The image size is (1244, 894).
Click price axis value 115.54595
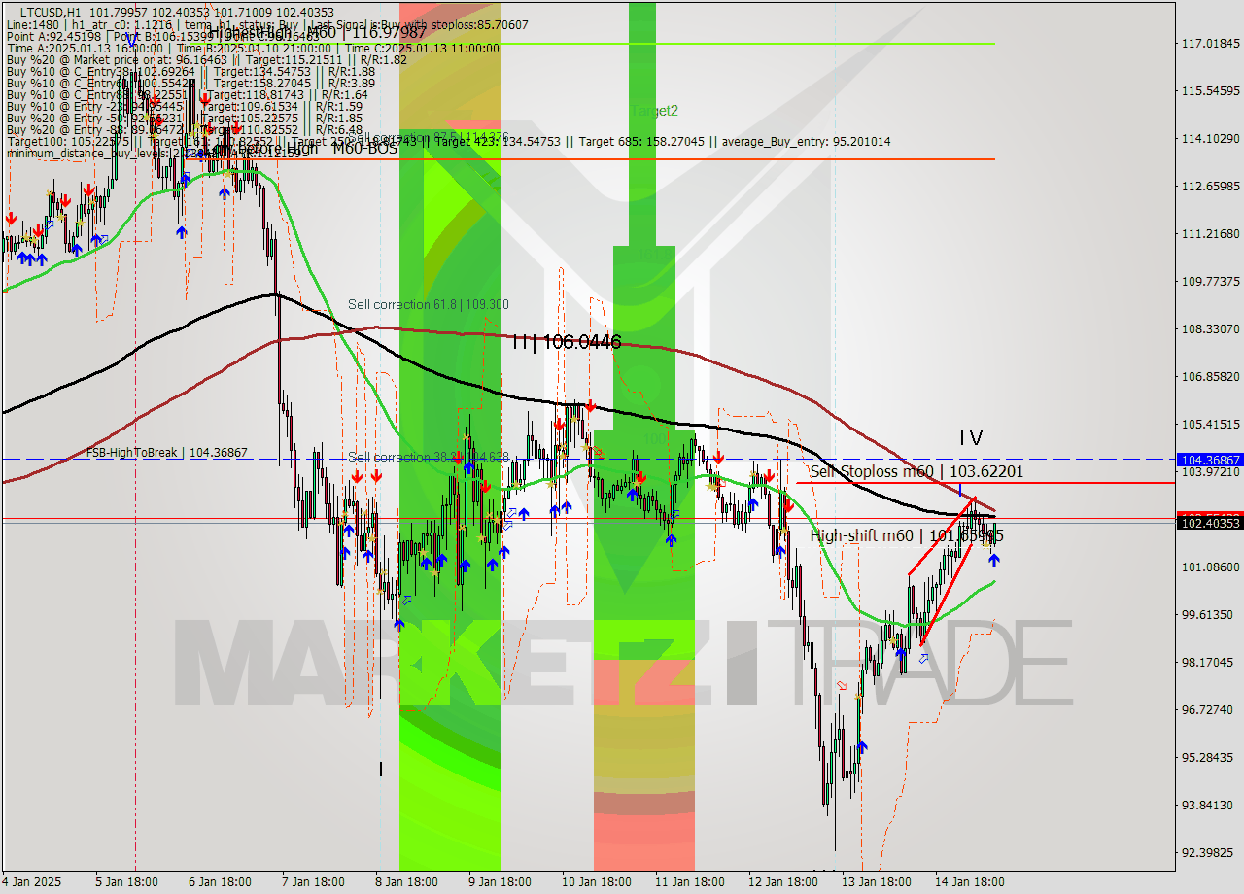click(1210, 90)
